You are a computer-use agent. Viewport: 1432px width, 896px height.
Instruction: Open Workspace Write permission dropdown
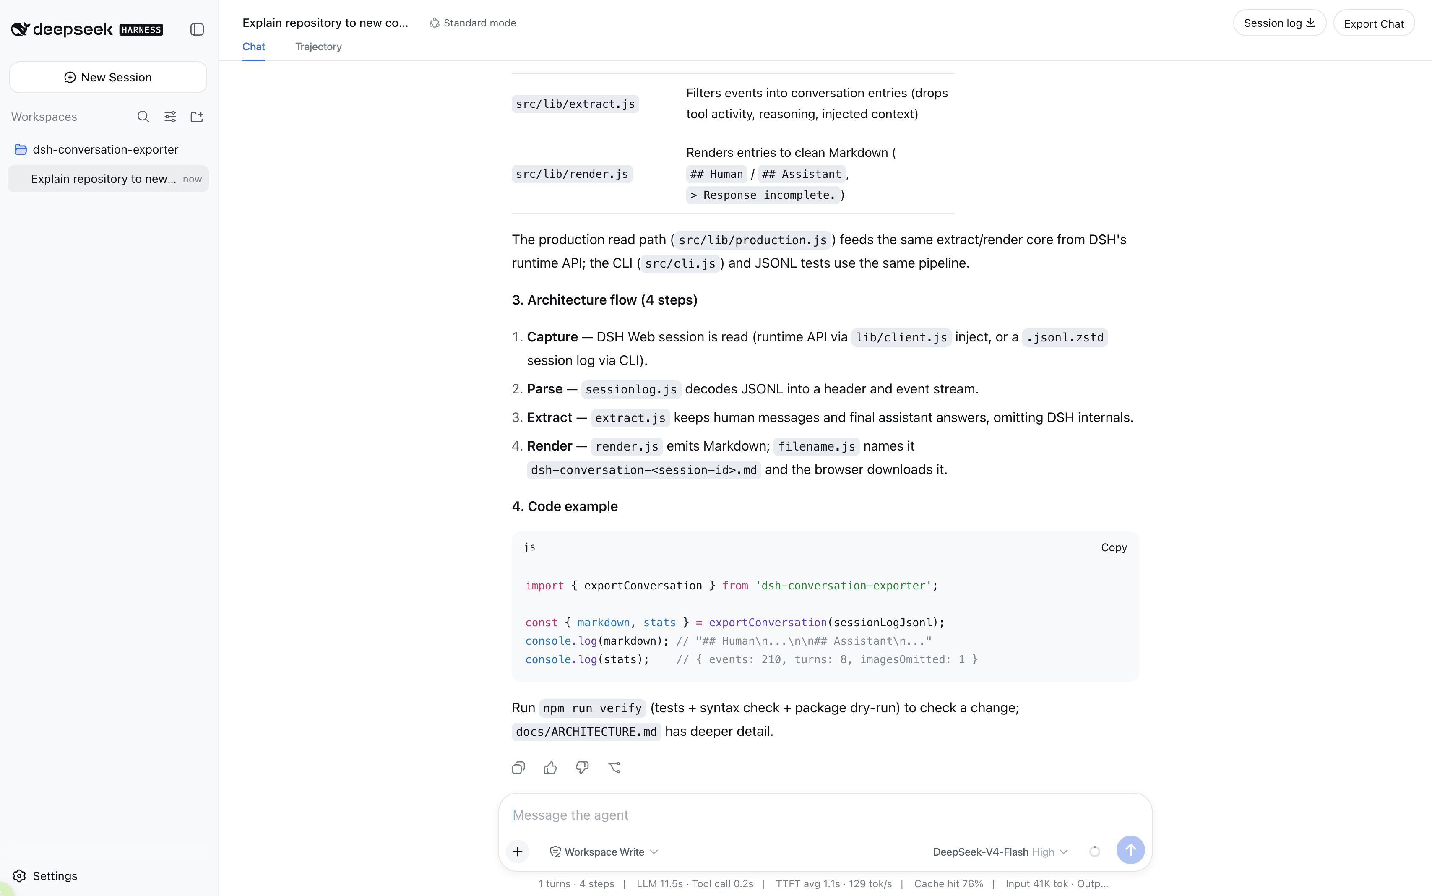[604, 852]
